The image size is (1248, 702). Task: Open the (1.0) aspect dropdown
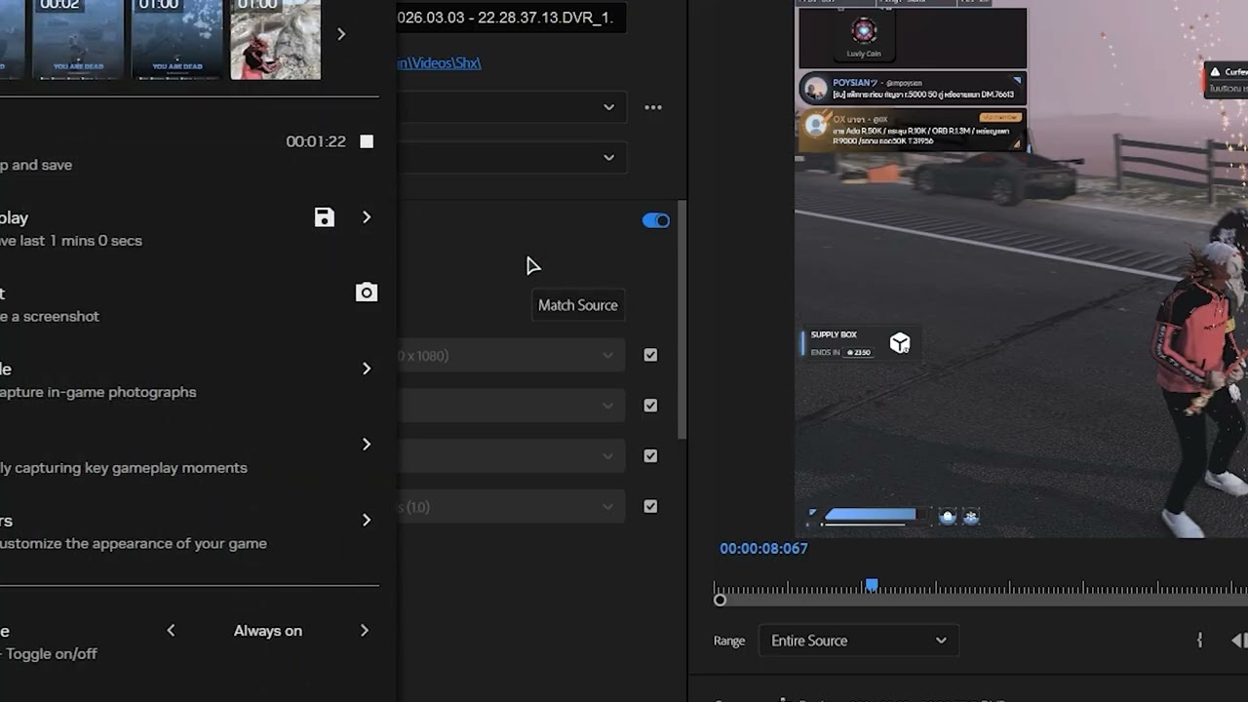pos(511,507)
